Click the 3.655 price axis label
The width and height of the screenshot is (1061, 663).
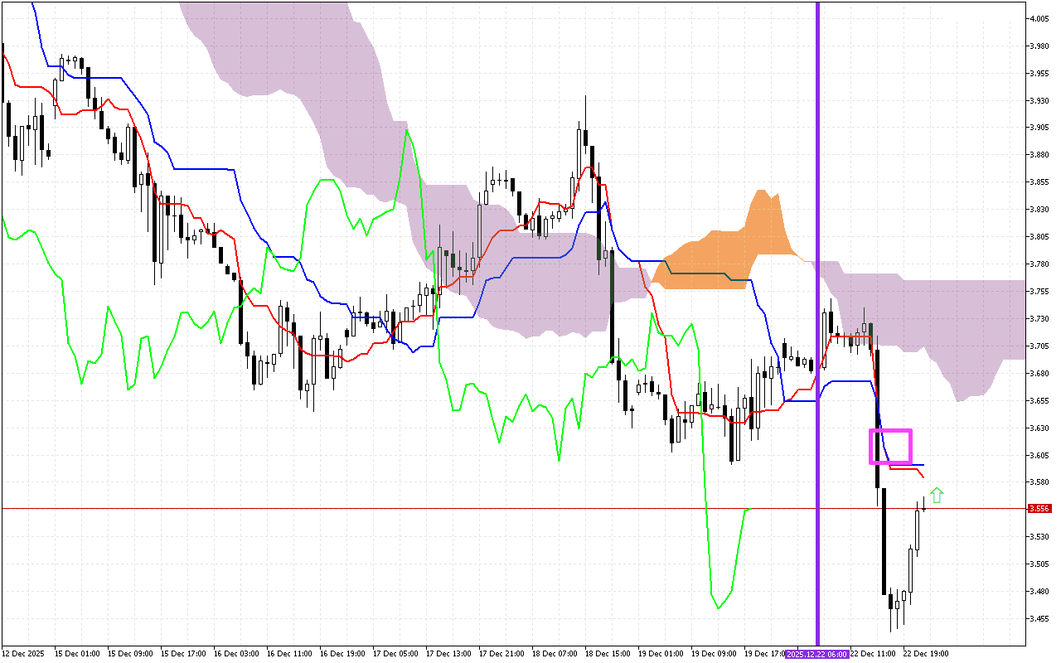[x=1039, y=400]
